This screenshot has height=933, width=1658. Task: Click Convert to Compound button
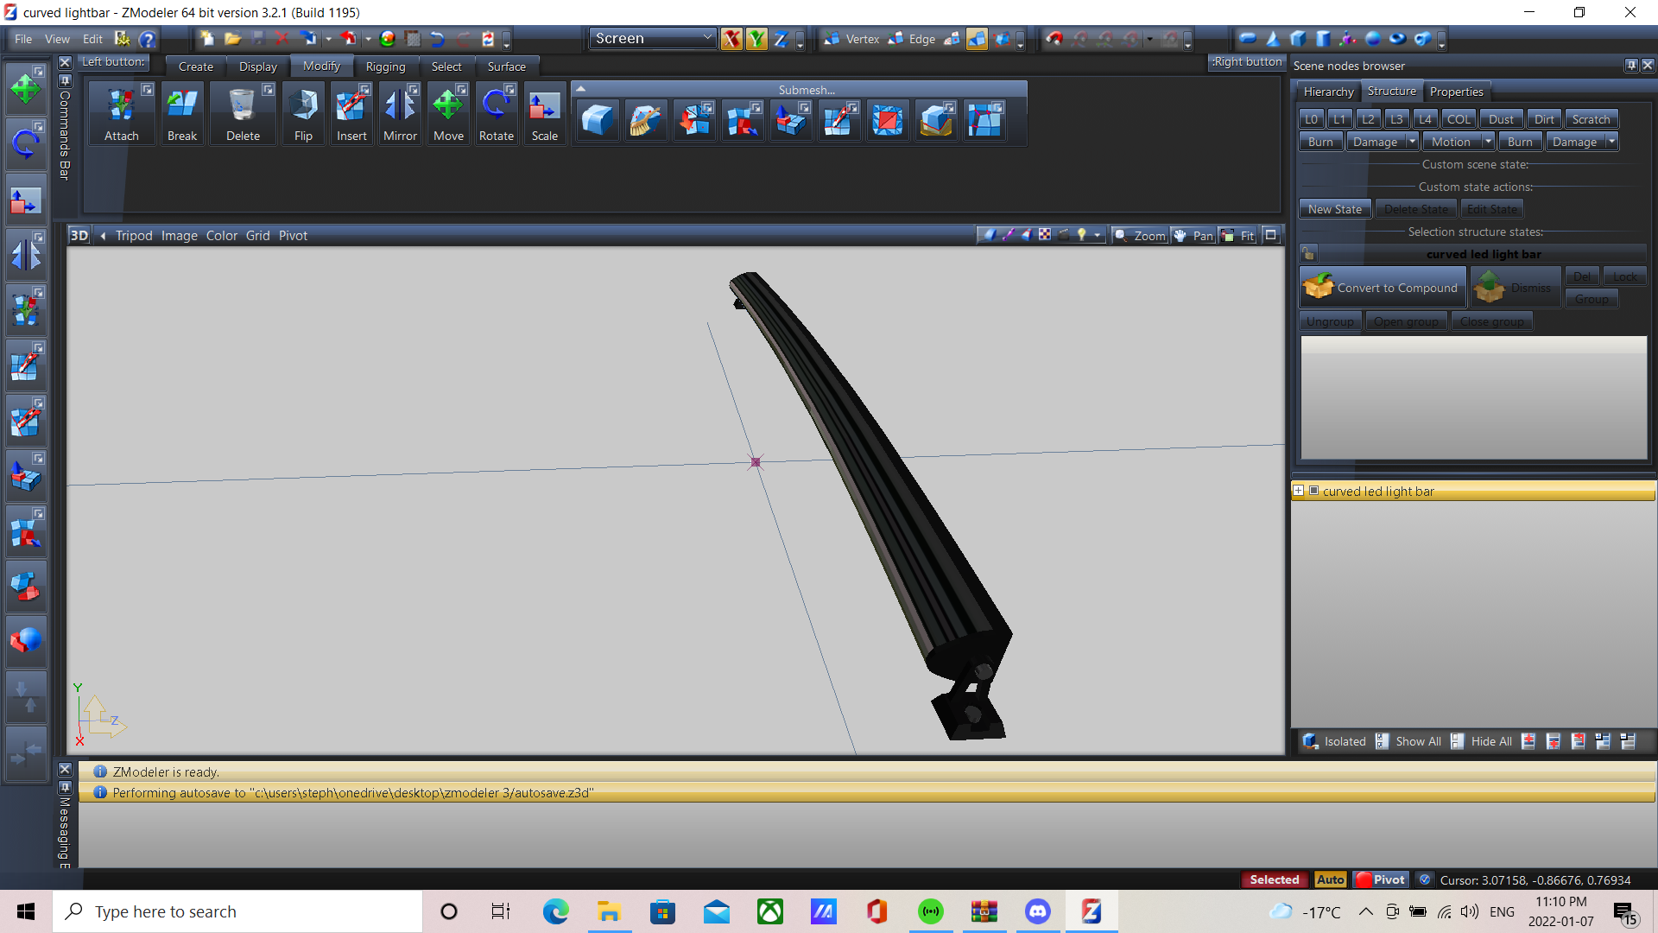click(1383, 288)
